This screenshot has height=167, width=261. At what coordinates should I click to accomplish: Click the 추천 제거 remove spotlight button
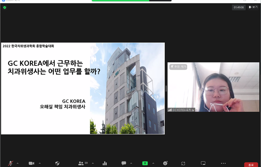tap(178, 67)
